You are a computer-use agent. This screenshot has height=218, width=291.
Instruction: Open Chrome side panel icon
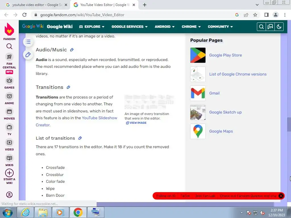[x=267, y=15]
